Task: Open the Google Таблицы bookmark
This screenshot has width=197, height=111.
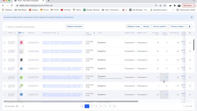Action: [91, 10]
